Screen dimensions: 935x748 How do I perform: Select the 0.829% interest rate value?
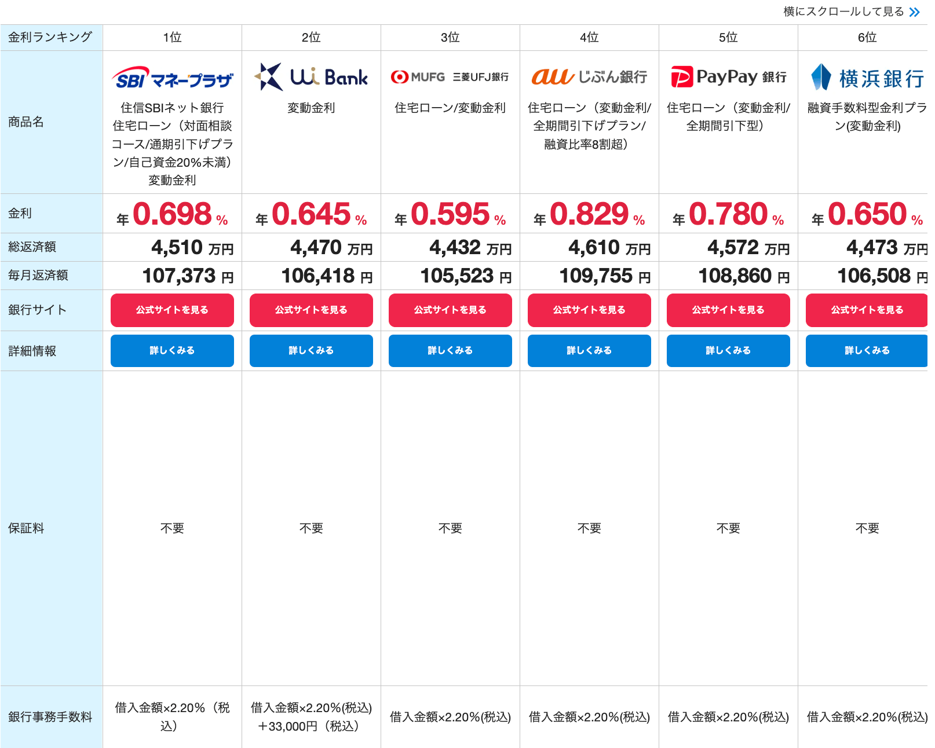589,214
